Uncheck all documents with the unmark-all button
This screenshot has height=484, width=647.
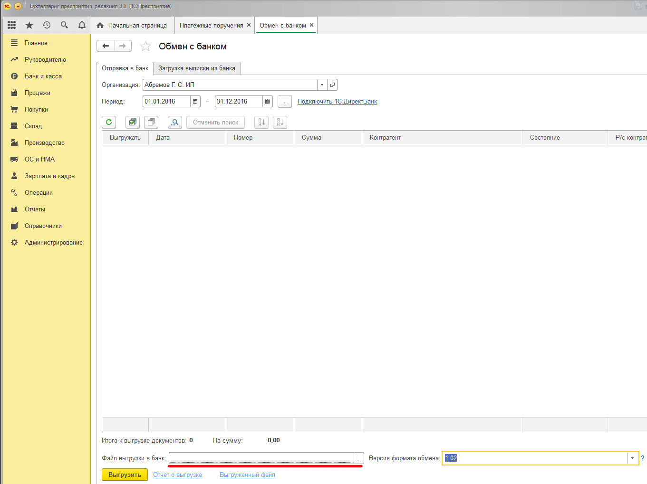(x=151, y=122)
